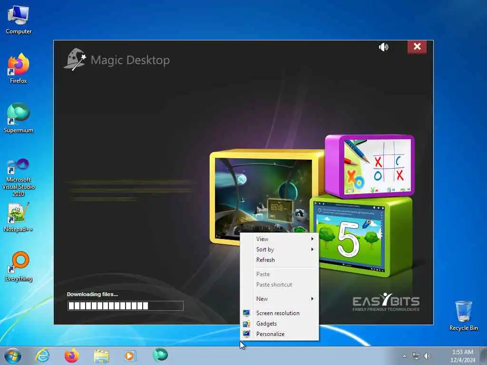Show hidden system tray icons
Image resolution: width=487 pixels, height=365 pixels.
click(404, 356)
